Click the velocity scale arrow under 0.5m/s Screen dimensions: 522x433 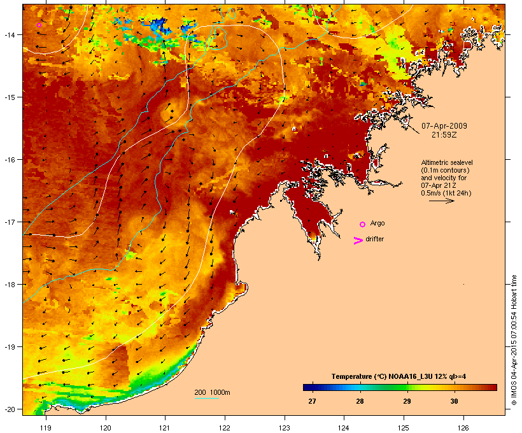pos(441,201)
